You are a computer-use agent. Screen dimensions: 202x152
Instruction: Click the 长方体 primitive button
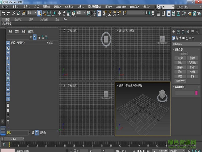pos(180,58)
